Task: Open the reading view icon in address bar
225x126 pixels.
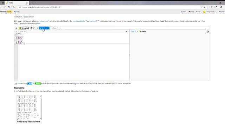Action: [201, 7]
